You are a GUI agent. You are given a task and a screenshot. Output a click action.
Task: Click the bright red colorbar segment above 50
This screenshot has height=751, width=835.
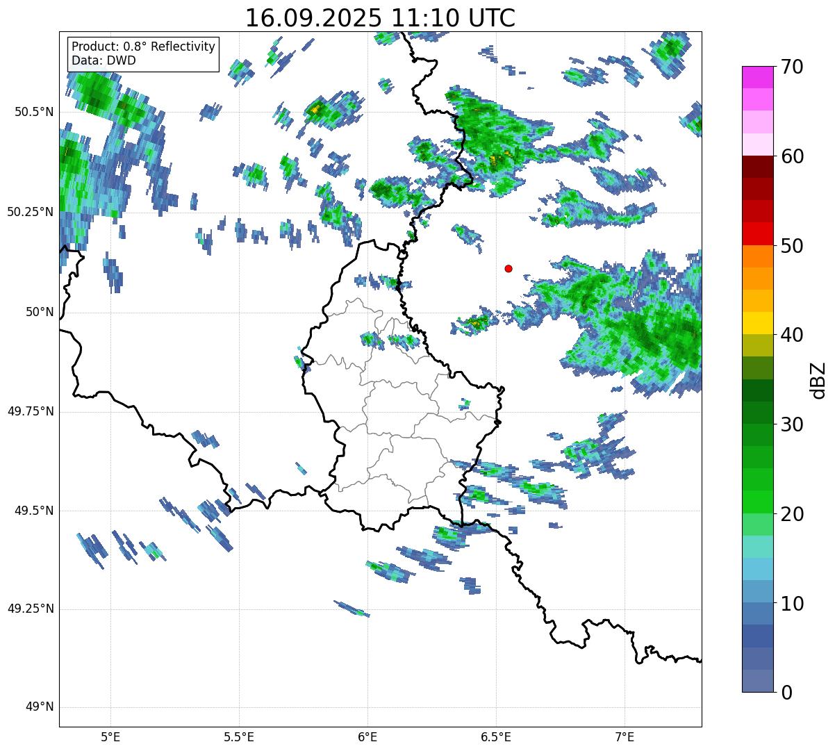[757, 234]
